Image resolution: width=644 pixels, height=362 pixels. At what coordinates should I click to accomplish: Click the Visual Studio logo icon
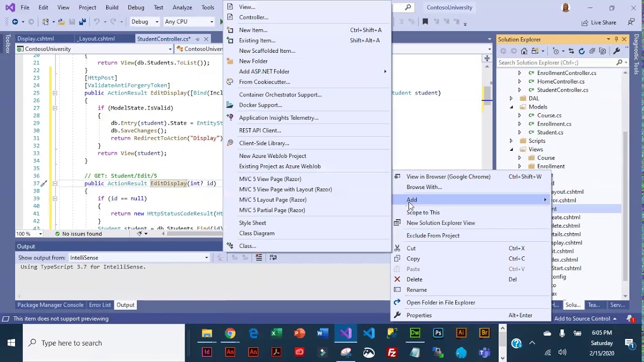10,8
